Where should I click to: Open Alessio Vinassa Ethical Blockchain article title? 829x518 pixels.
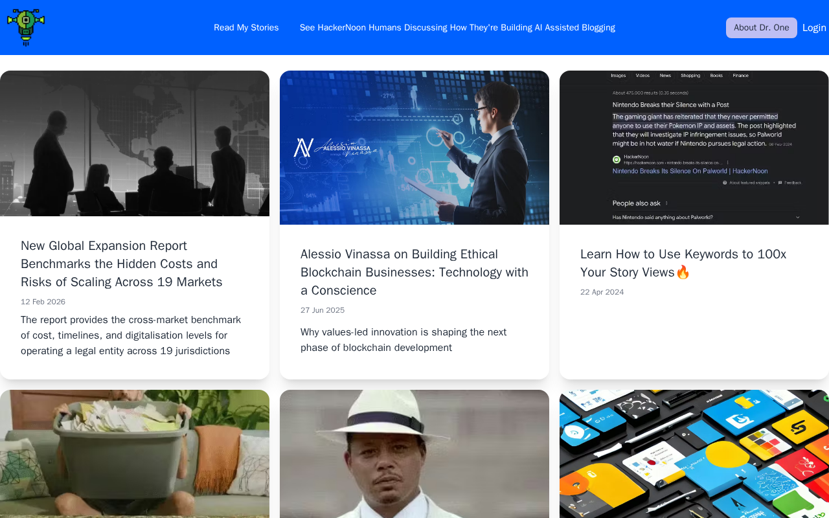(x=414, y=273)
